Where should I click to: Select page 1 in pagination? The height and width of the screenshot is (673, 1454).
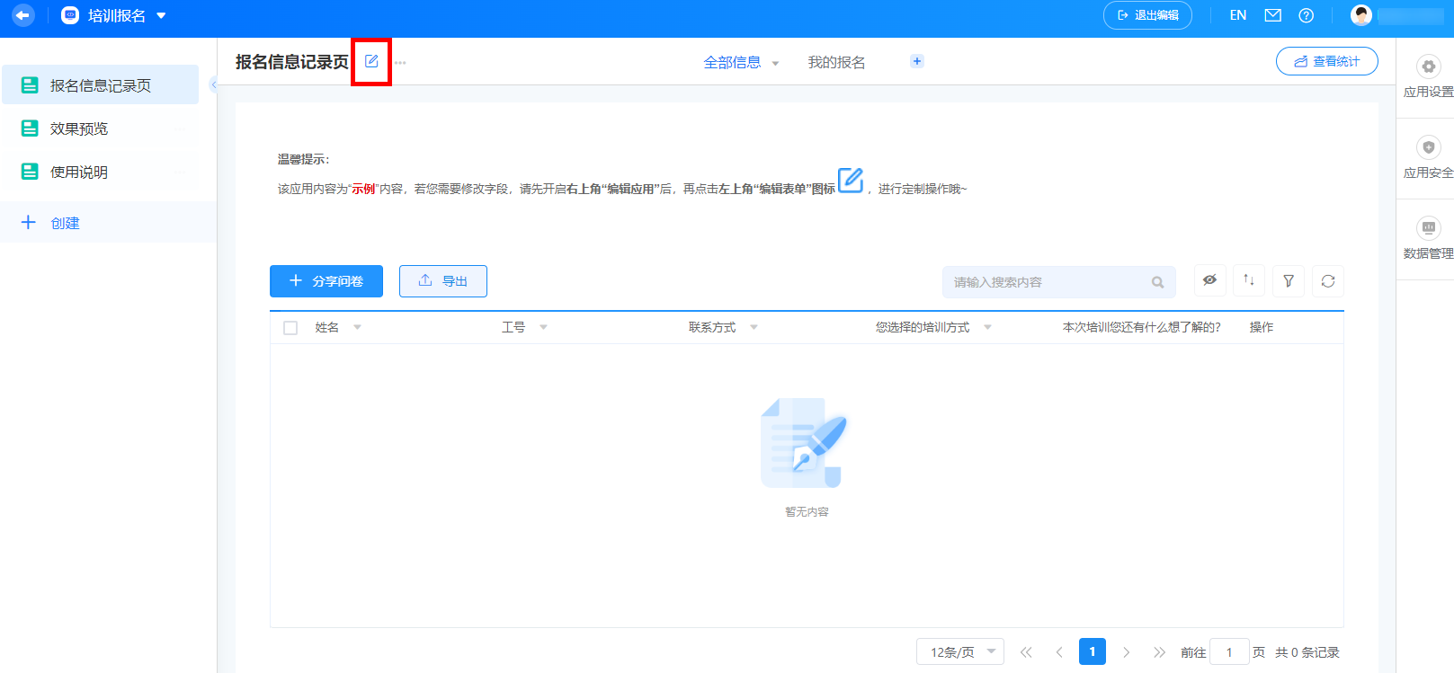tap(1093, 651)
